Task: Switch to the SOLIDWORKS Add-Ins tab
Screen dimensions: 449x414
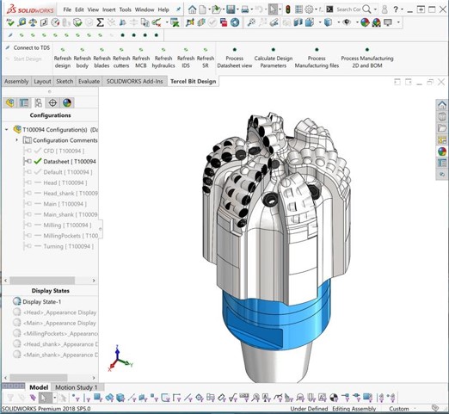Action: (x=134, y=82)
